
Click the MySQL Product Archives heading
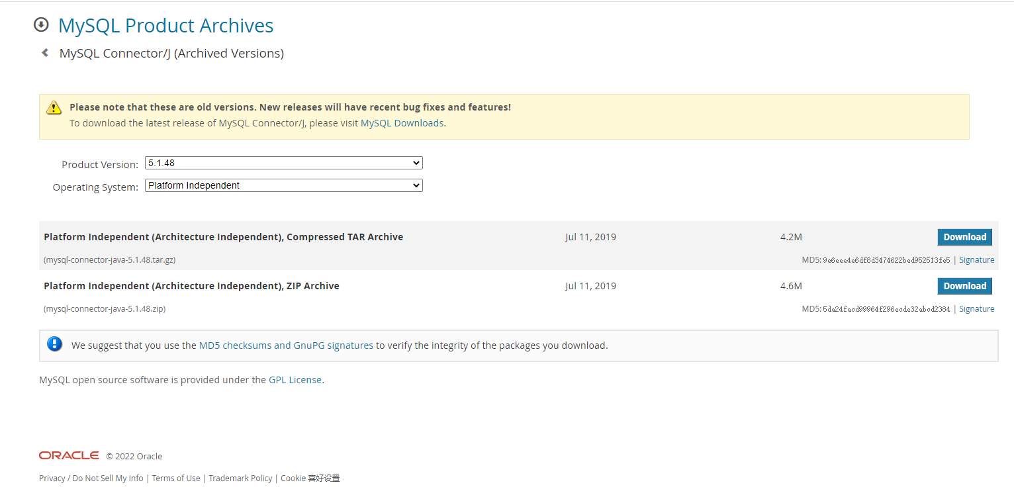[x=165, y=25]
